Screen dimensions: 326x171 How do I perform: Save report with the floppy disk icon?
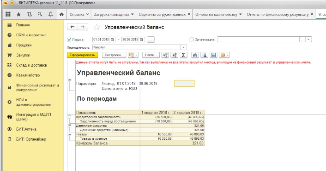coord(213,55)
